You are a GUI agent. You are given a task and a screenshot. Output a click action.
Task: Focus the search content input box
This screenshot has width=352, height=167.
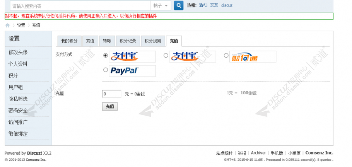80,6
